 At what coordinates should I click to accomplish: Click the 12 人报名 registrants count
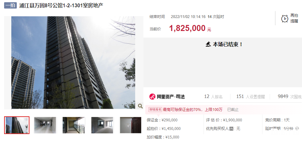[213, 96]
